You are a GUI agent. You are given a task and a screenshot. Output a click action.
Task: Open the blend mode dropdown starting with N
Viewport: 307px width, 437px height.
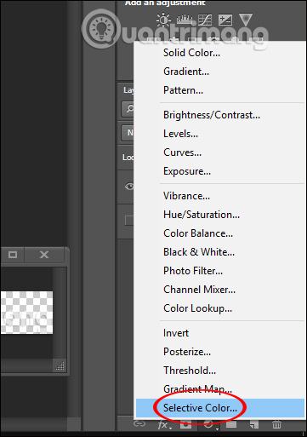point(128,133)
